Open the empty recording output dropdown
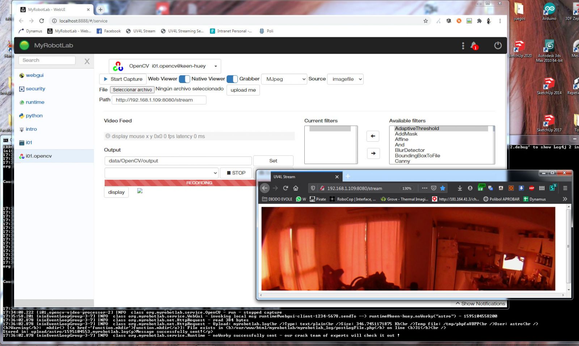579x346 pixels. [161, 173]
